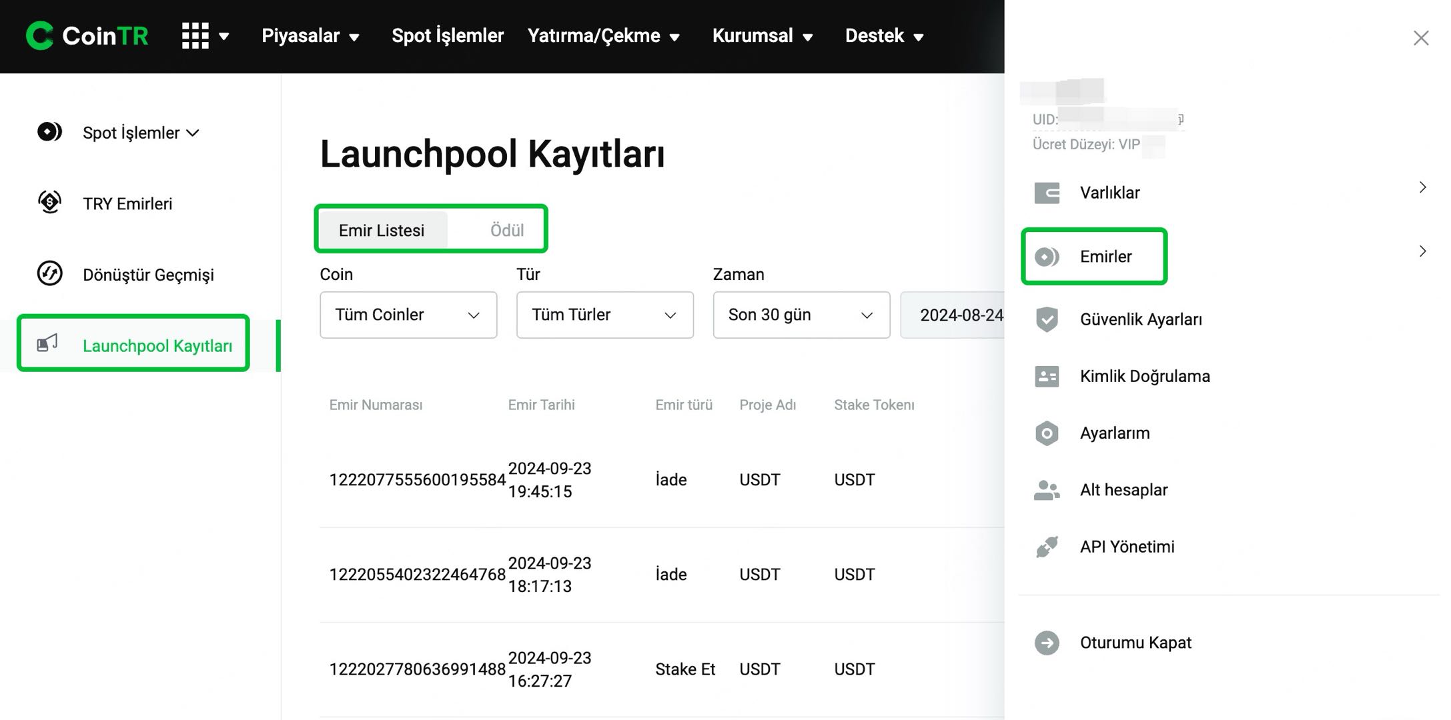Open Varlıklar in the profile panel
Viewport: 1451px width, 720px height.
[1109, 193]
